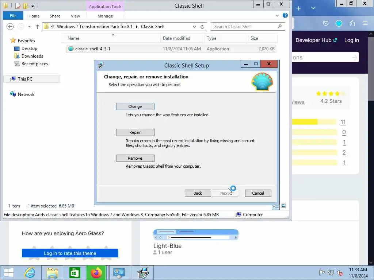Viewport: 374px width, 280px height.
Task: Click 'Windows 7 Transformation Pack for 8.1' breadcrumb
Action: [95, 27]
